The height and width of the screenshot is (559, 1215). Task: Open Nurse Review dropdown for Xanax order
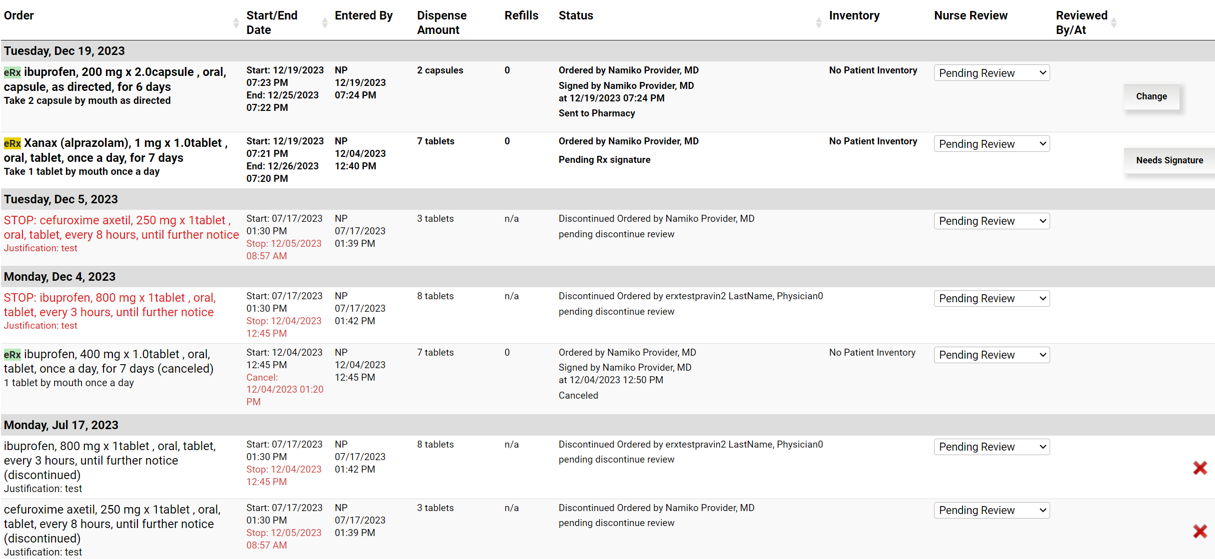992,144
